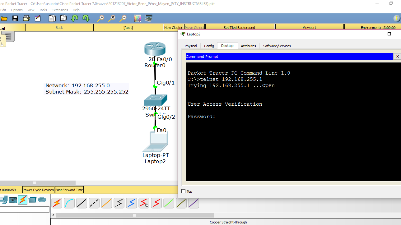401x225 pixels.
Task: Click Power Cycle Devices
Action: [38, 190]
